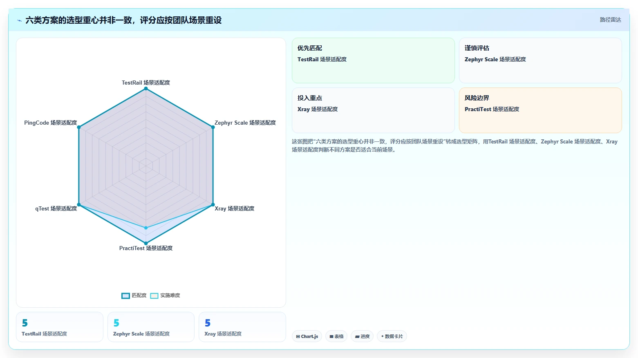
Task: Click the PingCode radar data point
Action: (x=79, y=127)
